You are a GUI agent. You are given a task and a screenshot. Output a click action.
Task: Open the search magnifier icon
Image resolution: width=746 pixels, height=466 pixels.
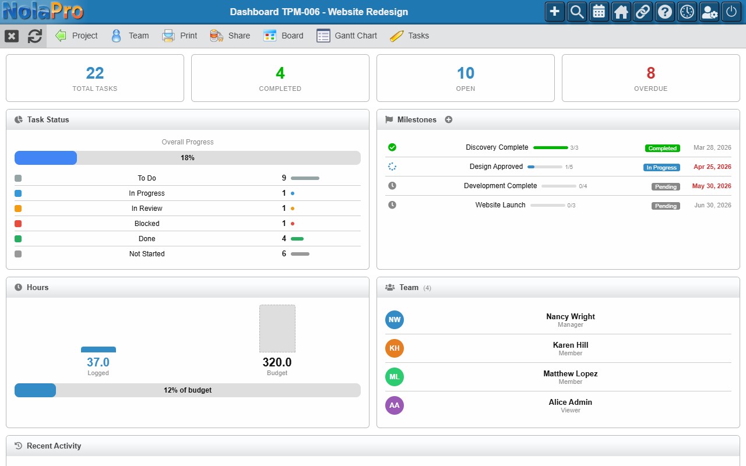click(577, 12)
